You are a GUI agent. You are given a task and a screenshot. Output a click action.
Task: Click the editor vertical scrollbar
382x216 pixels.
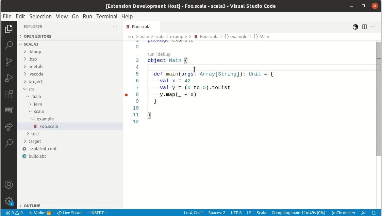pos(379,99)
